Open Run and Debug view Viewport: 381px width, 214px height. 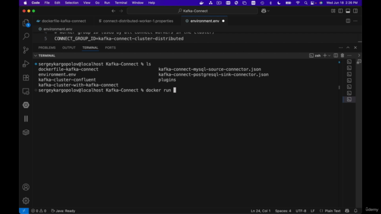tap(26, 64)
